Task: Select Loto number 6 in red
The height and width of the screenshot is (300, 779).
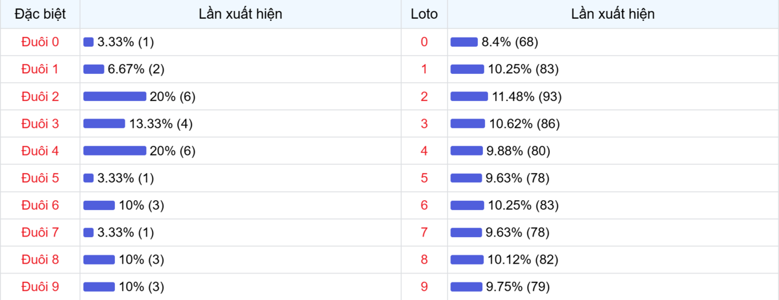Action: pyautogui.click(x=425, y=205)
